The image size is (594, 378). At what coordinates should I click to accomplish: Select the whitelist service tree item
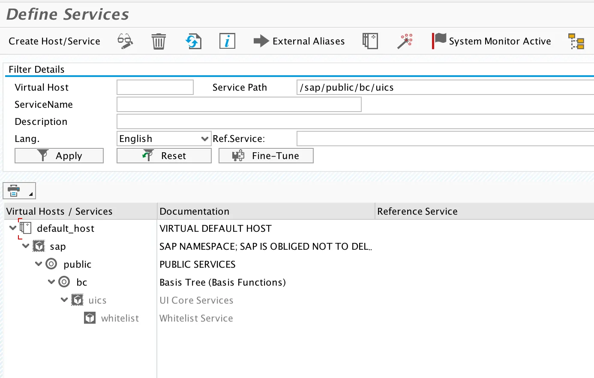coord(120,318)
